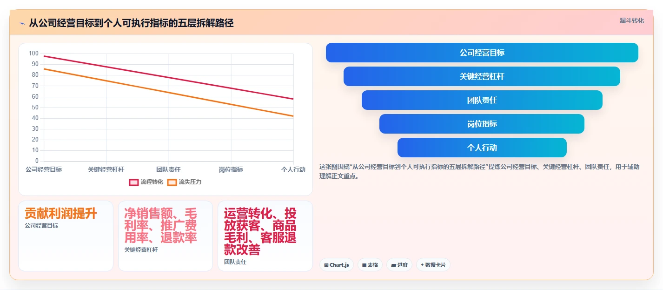Click the 表格 tag chip
The height and width of the screenshot is (290, 663).
pyautogui.click(x=370, y=265)
